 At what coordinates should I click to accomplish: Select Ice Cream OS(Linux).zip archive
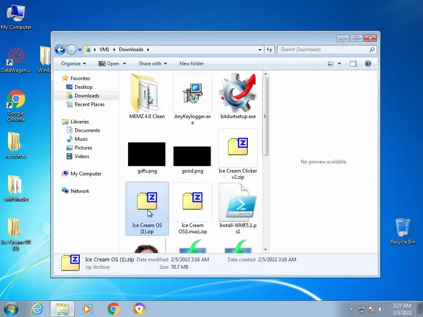coord(192,208)
